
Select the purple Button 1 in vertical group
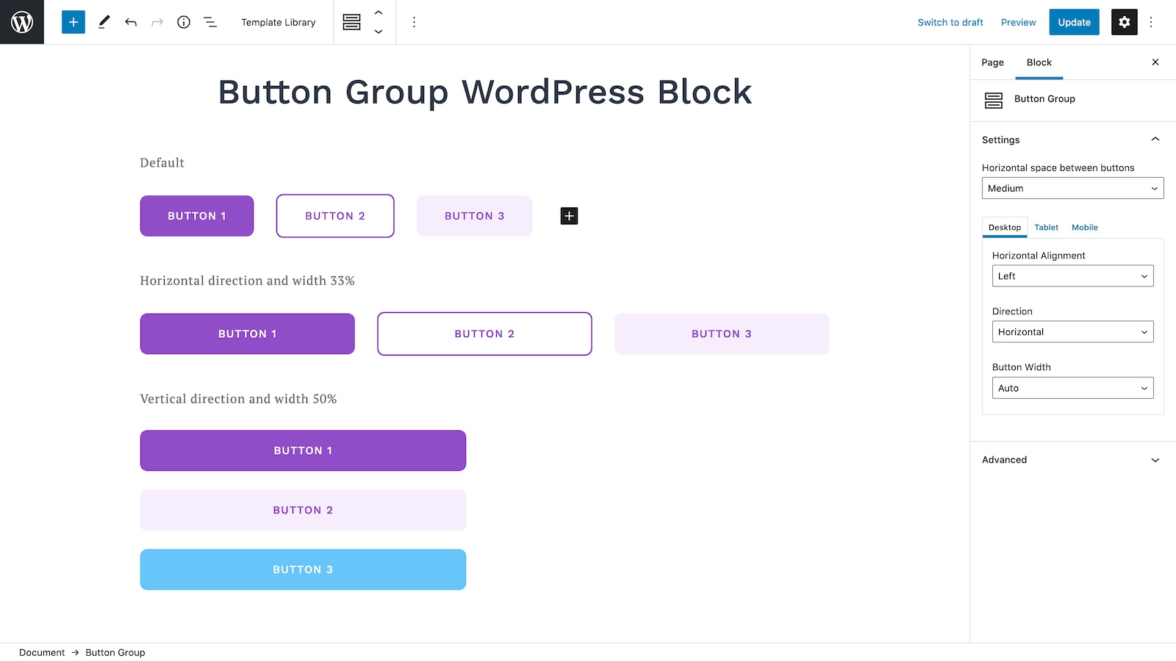coord(303,450)
